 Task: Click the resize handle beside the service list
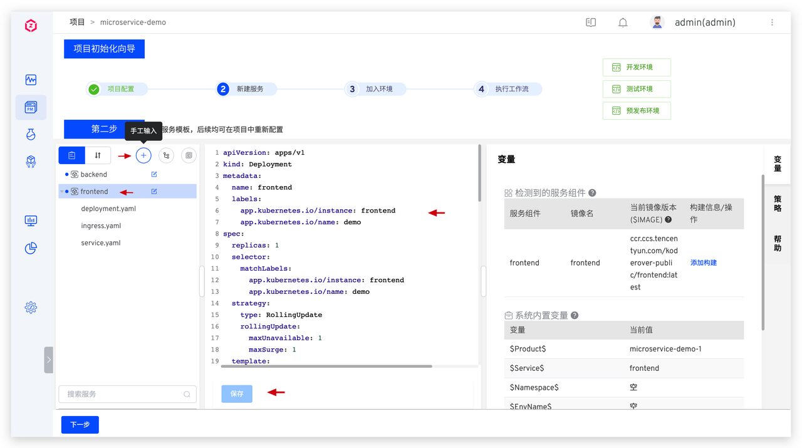point(202,281)
